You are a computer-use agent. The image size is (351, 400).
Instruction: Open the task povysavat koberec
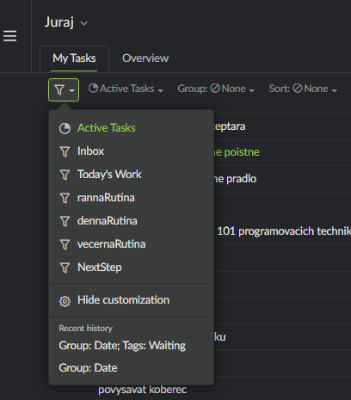tap(143, 390)
